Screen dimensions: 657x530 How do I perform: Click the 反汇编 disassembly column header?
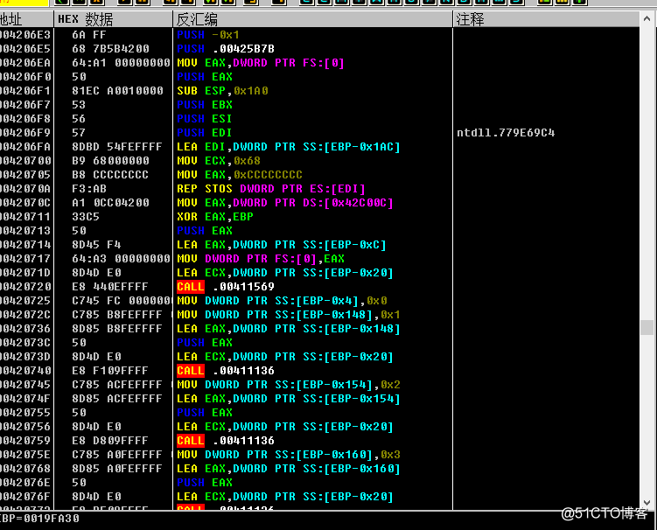(x=312, y=19)
